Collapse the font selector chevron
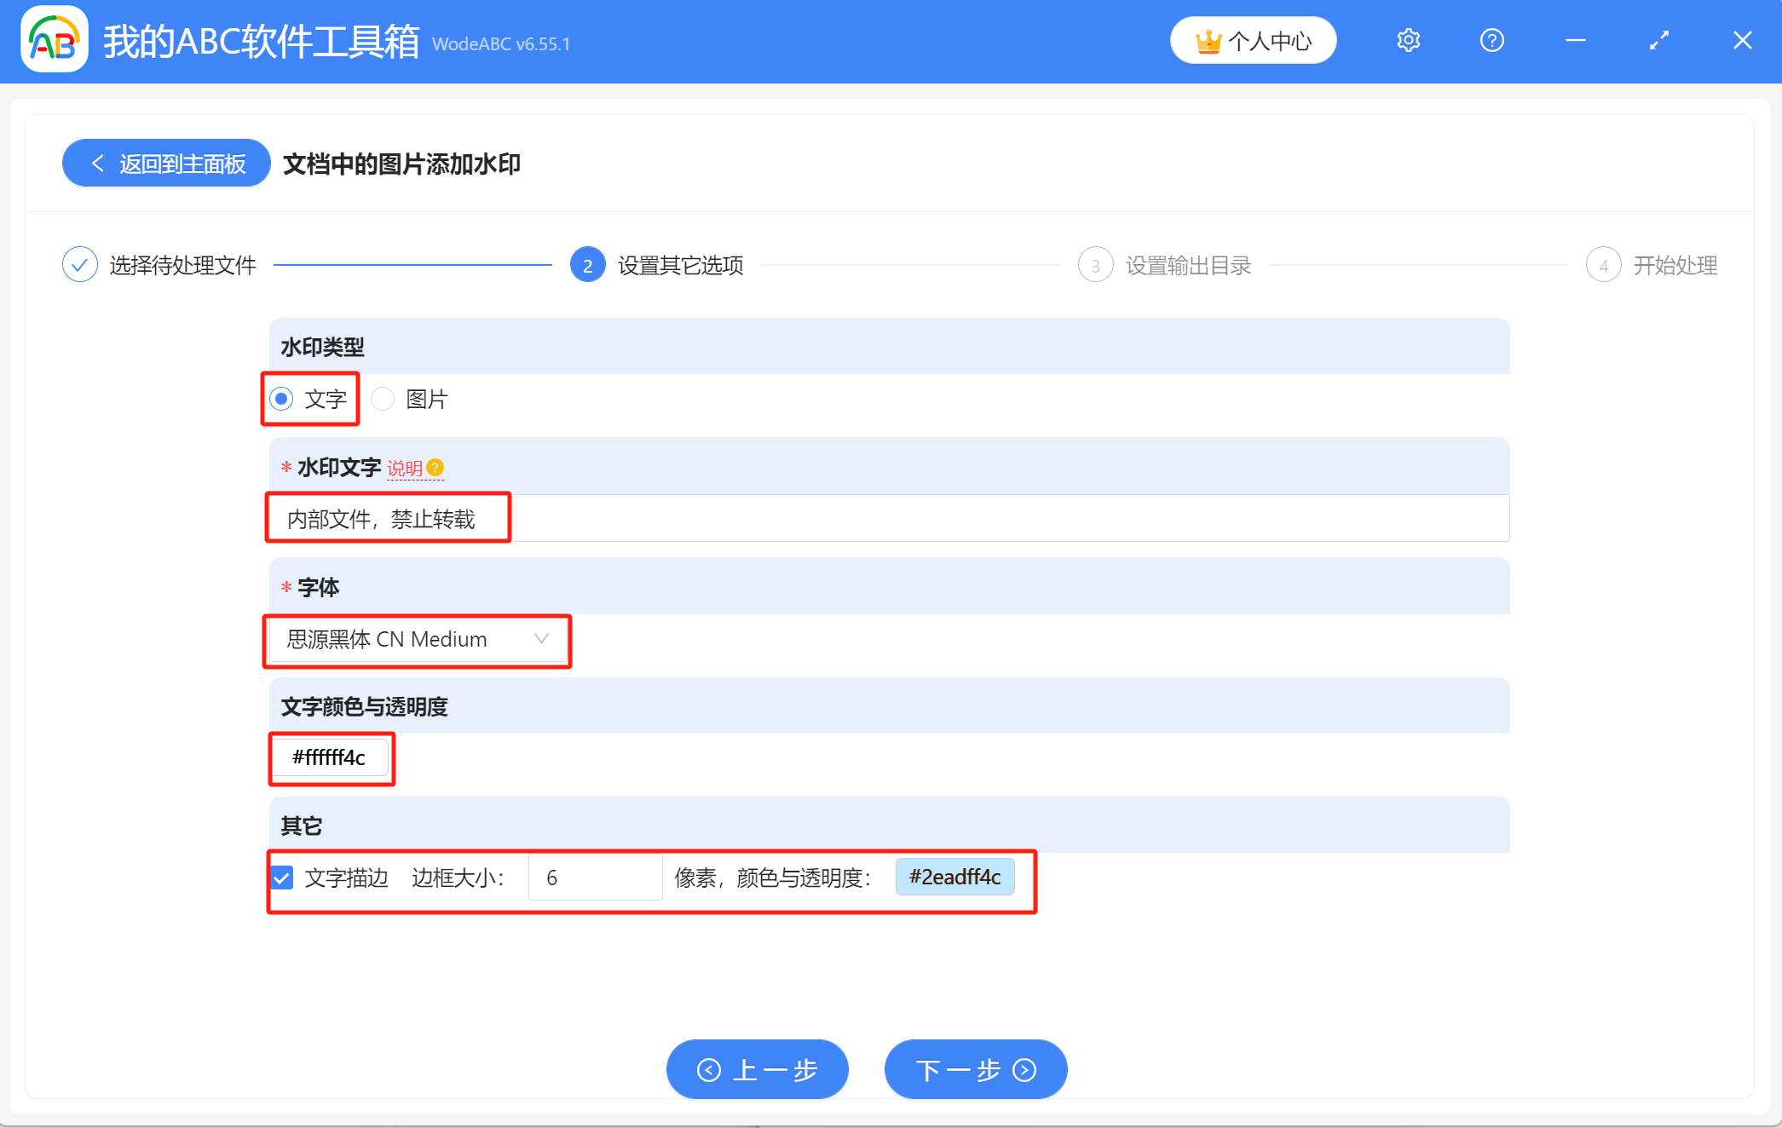1782x1128 pixels. coord(543,637)
